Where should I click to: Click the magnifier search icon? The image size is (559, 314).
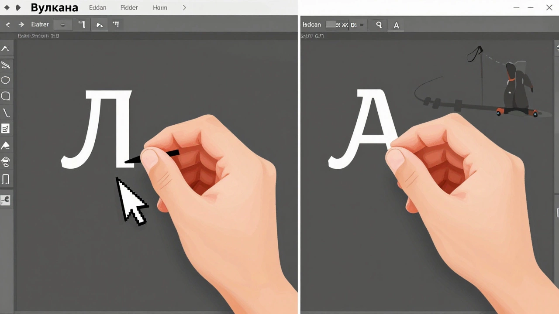pos(379,25)
